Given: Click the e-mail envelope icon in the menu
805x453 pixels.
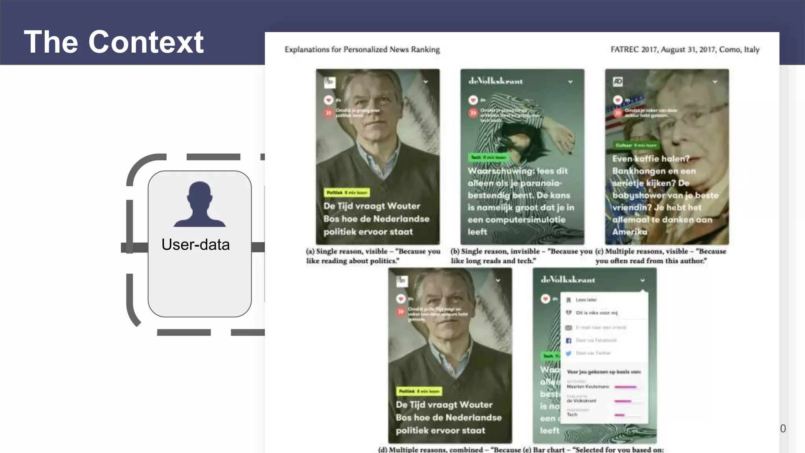Looking at the screenshot, I should pos(568,328).
